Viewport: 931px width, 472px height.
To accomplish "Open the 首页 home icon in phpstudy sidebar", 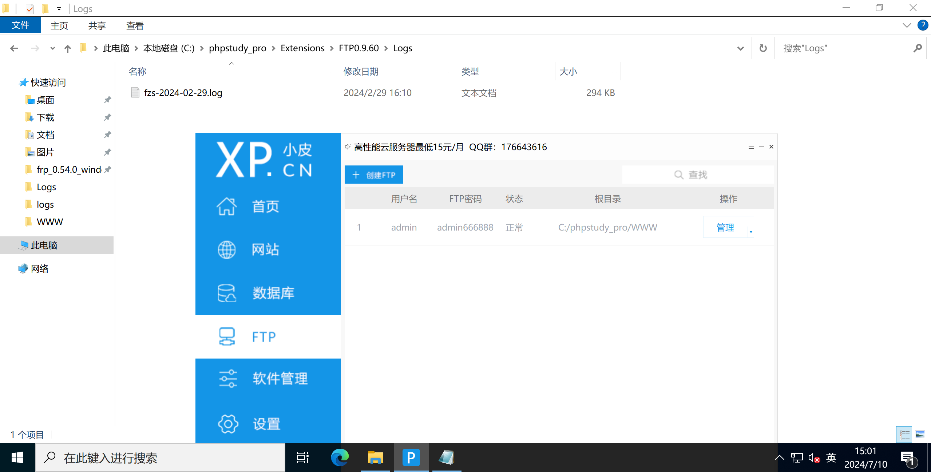I will pyautogui.click(x=227, y=207).
